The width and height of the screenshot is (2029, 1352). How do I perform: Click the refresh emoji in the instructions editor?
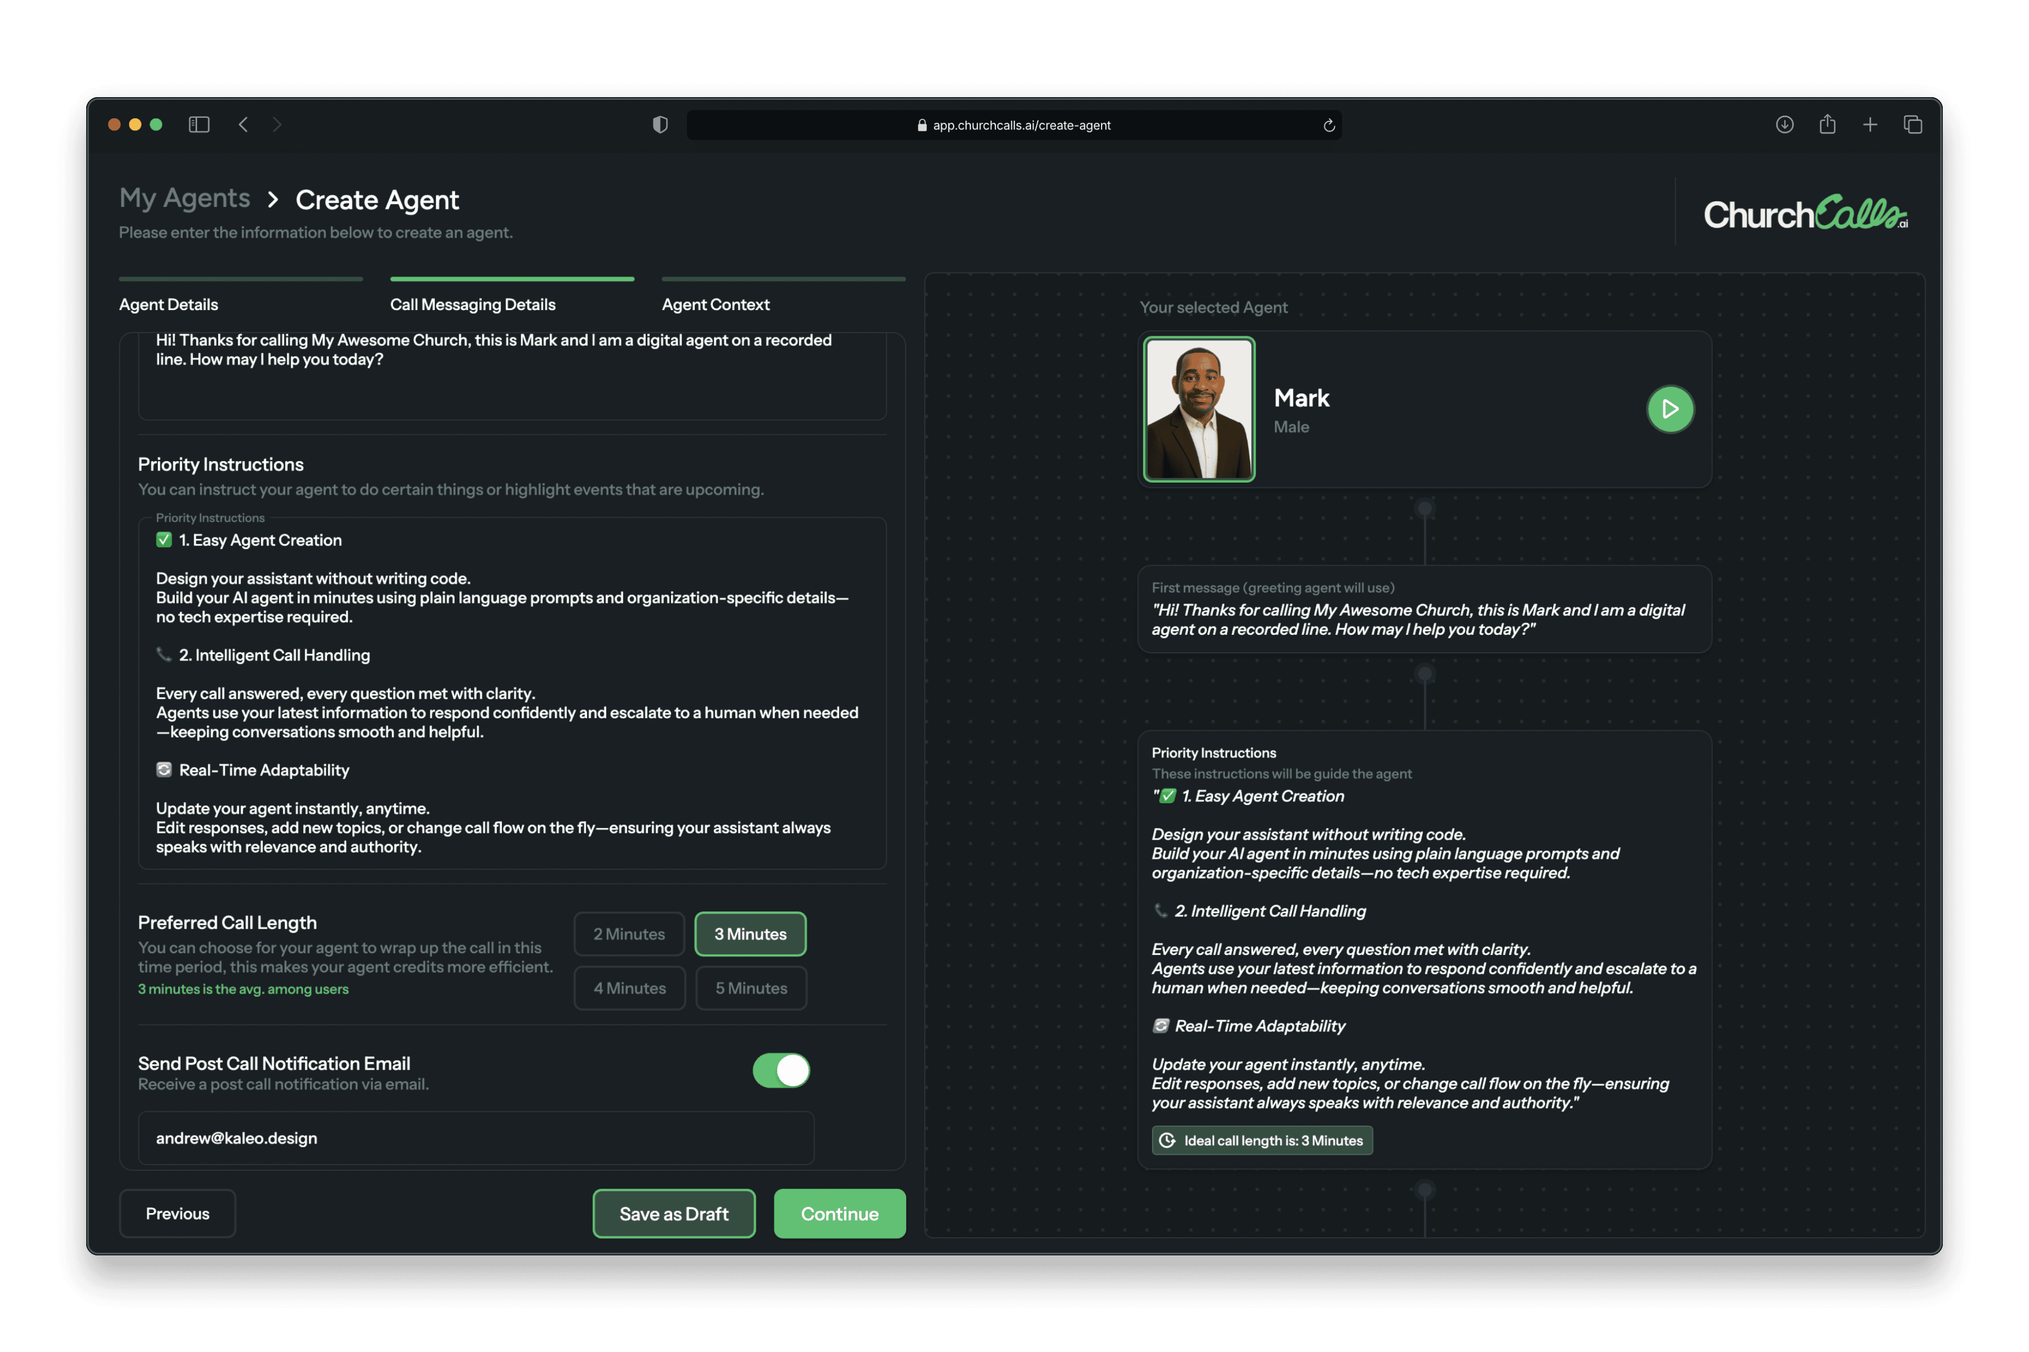click(164, 769)
